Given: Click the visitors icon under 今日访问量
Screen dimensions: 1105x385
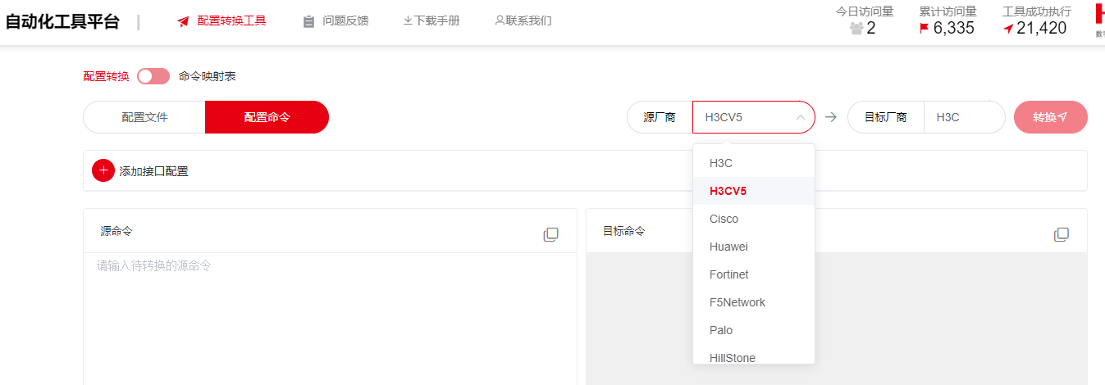Looking at the screenshot, I should pyautogui.click(x=856, y=29).
